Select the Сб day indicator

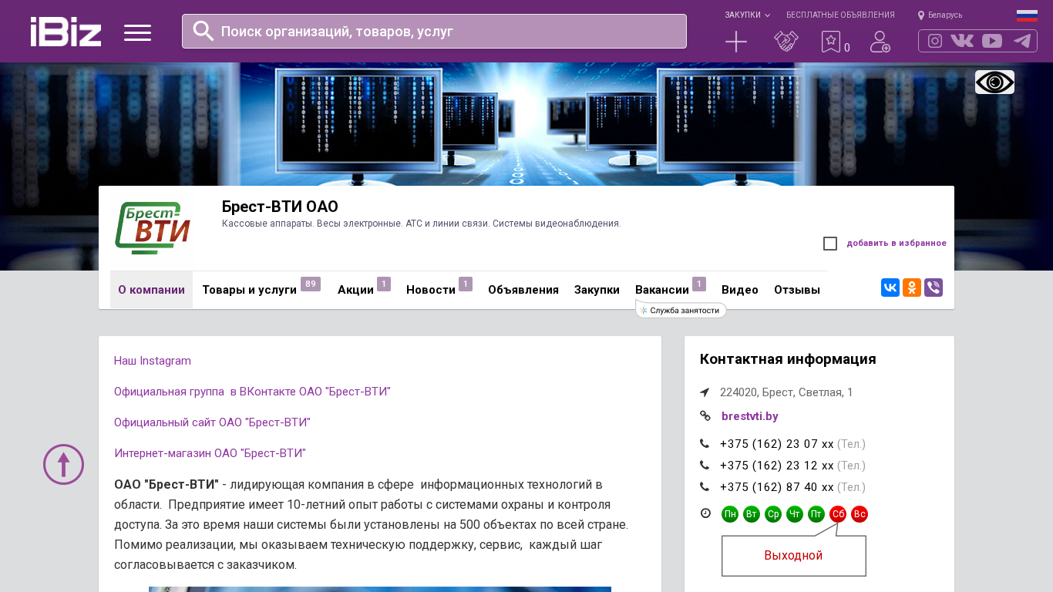click(x=838, y=514)
